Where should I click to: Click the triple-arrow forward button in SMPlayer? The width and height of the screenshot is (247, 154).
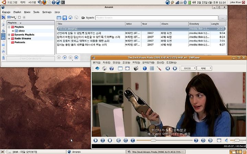pyautogui.click(x=210, y=140)
